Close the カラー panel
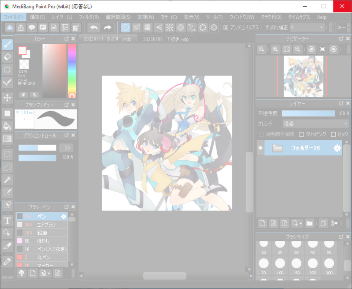The width and height of the screenshot is (352, 289). point(73,39)
